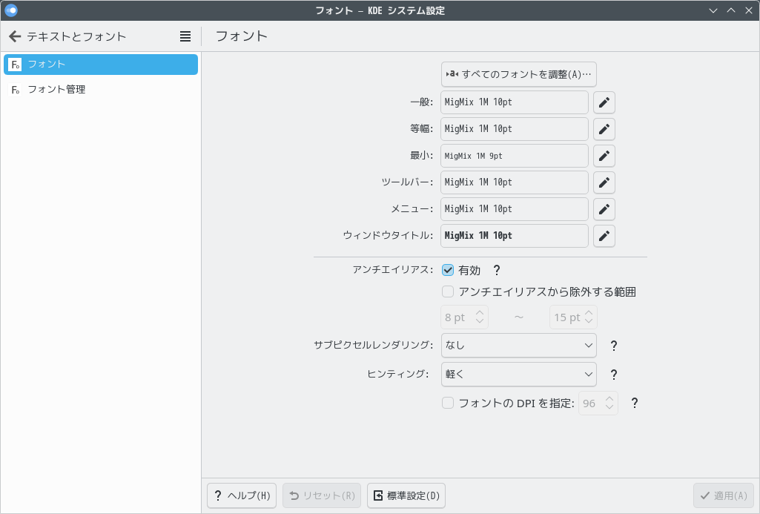The width and height of the screenshot is (760, 514).
Task: Toggle the アンチエイリアス 有効 checkbox
Action: click(448, 271)
